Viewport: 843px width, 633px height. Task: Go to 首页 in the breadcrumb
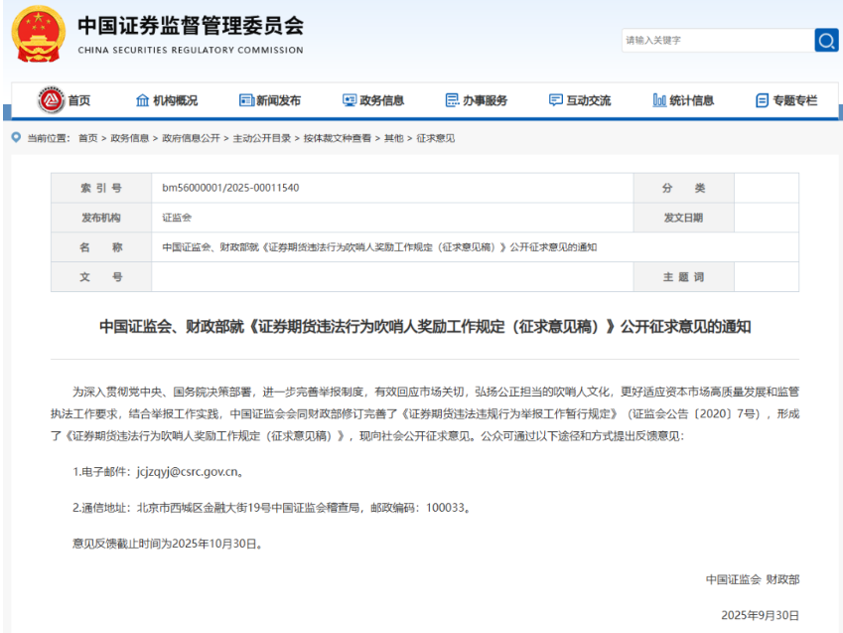click(x=88, y=138)
